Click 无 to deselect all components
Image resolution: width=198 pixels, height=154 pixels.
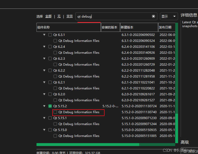tap(59, 16)
